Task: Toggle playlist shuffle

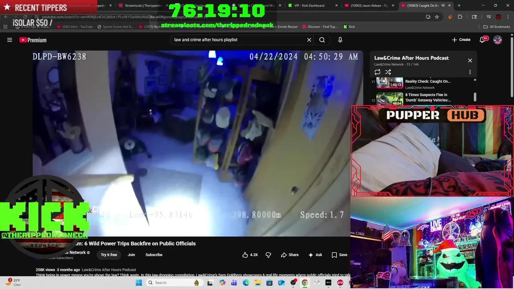Action: pos(388,72)
